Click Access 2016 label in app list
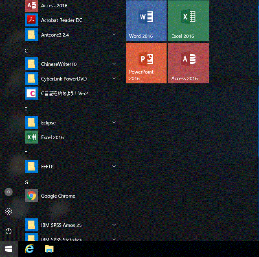 coord(54,6)
